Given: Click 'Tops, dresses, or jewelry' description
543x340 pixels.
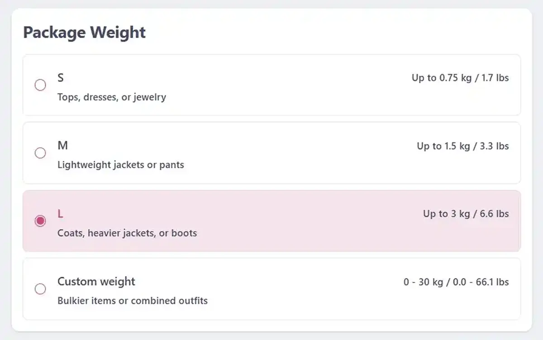Looking at the screenshot, I should pyautogui.click(x=111, y=97).
